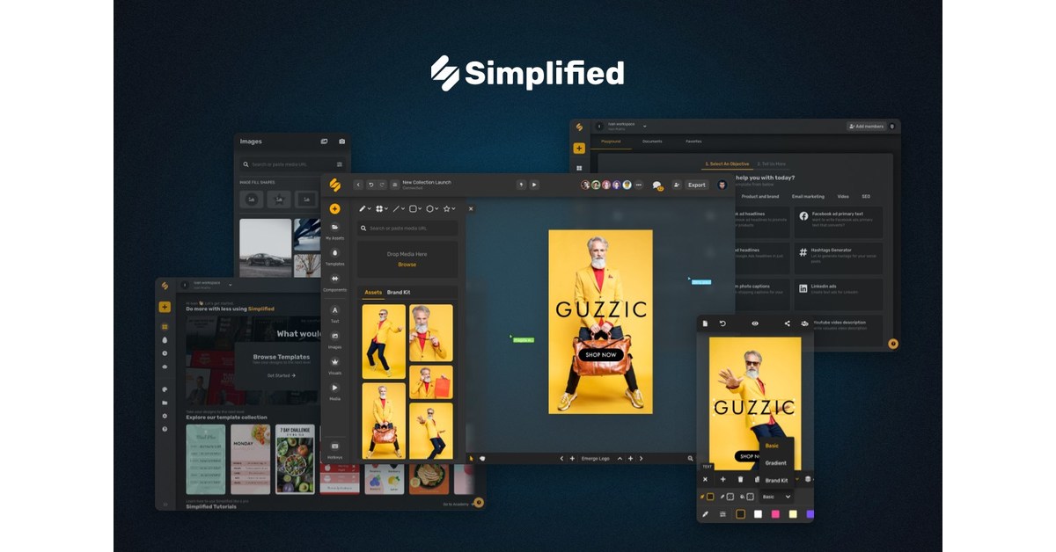Open the comments chat bubble
The height and width of the screenshot is (552, 1056).
coord(656,185)
